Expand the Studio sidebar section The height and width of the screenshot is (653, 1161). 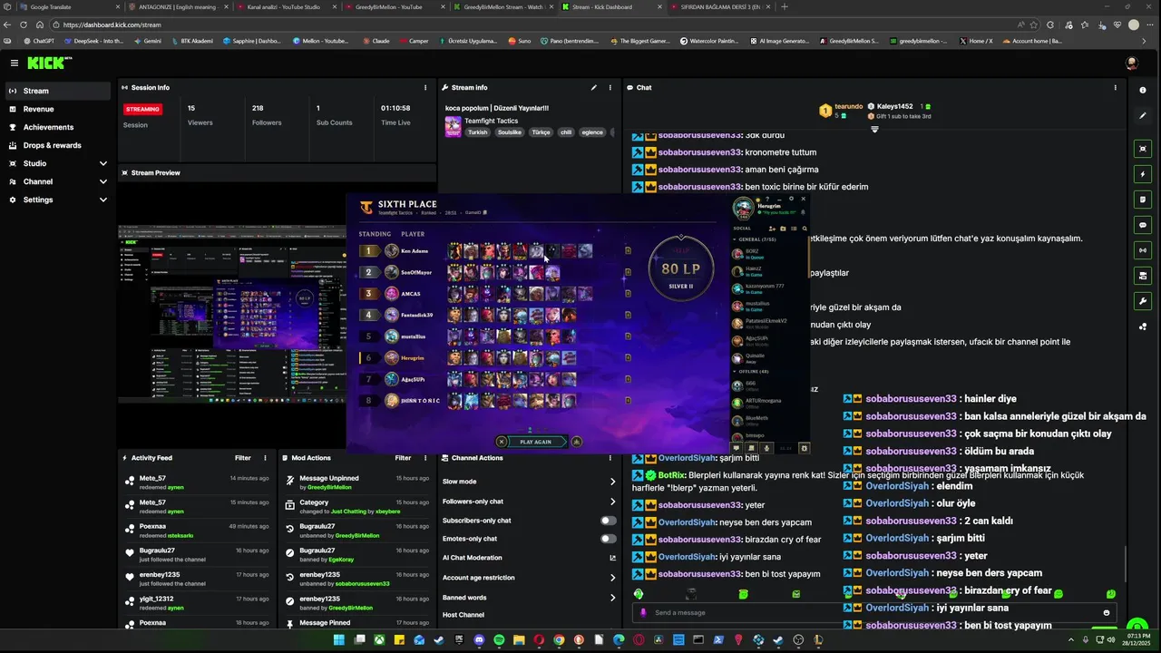tap(103, 163)
